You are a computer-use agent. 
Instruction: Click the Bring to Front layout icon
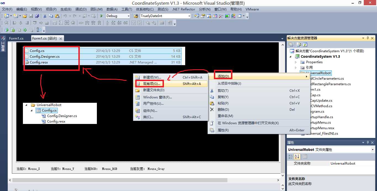pos(148,23)
